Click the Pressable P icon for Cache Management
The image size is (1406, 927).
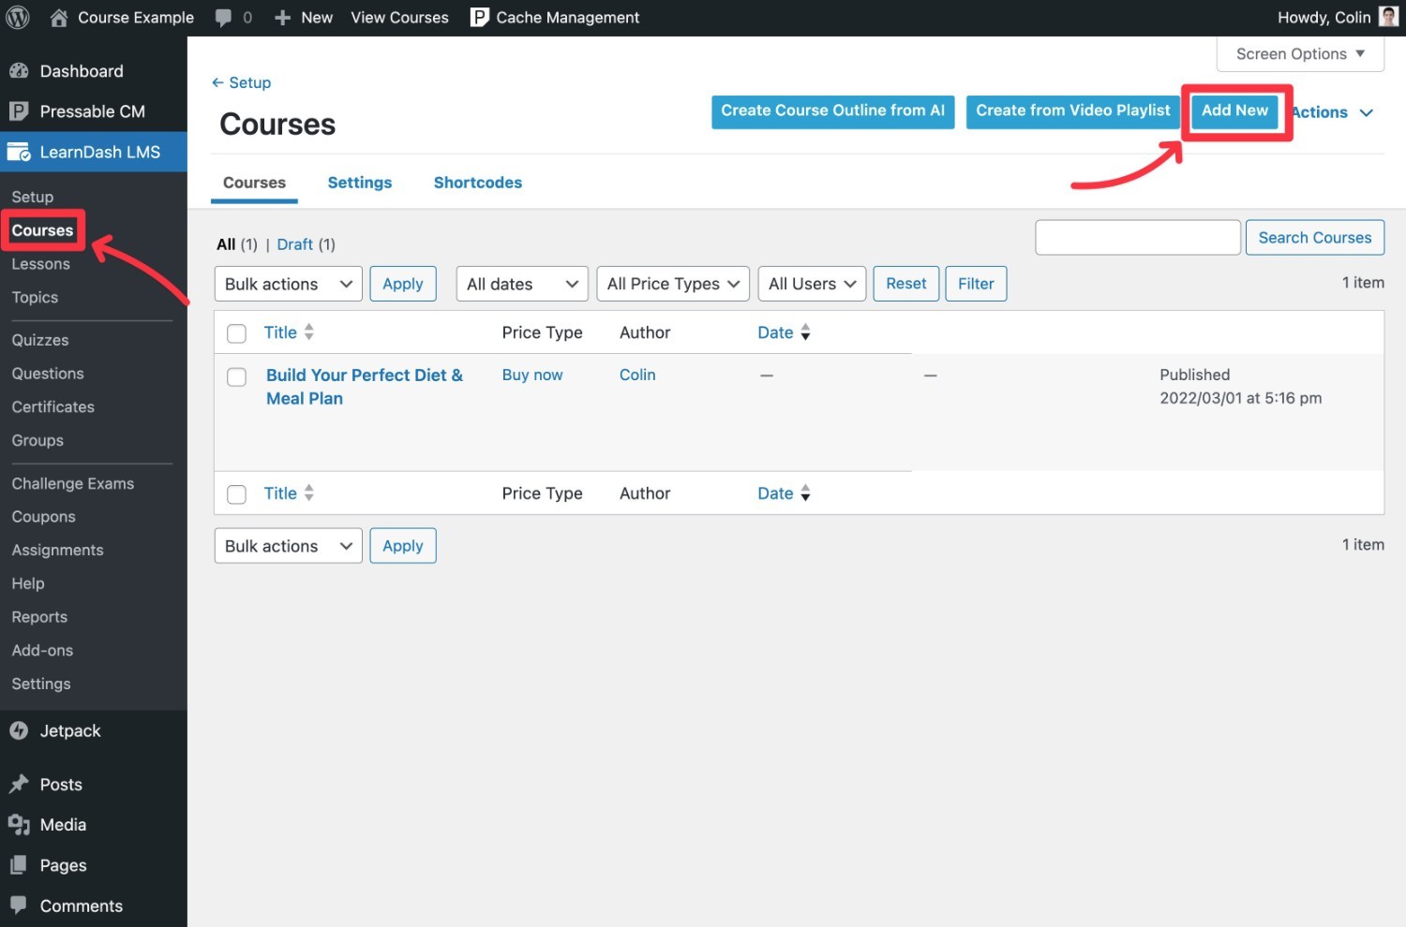pos(479,17)
